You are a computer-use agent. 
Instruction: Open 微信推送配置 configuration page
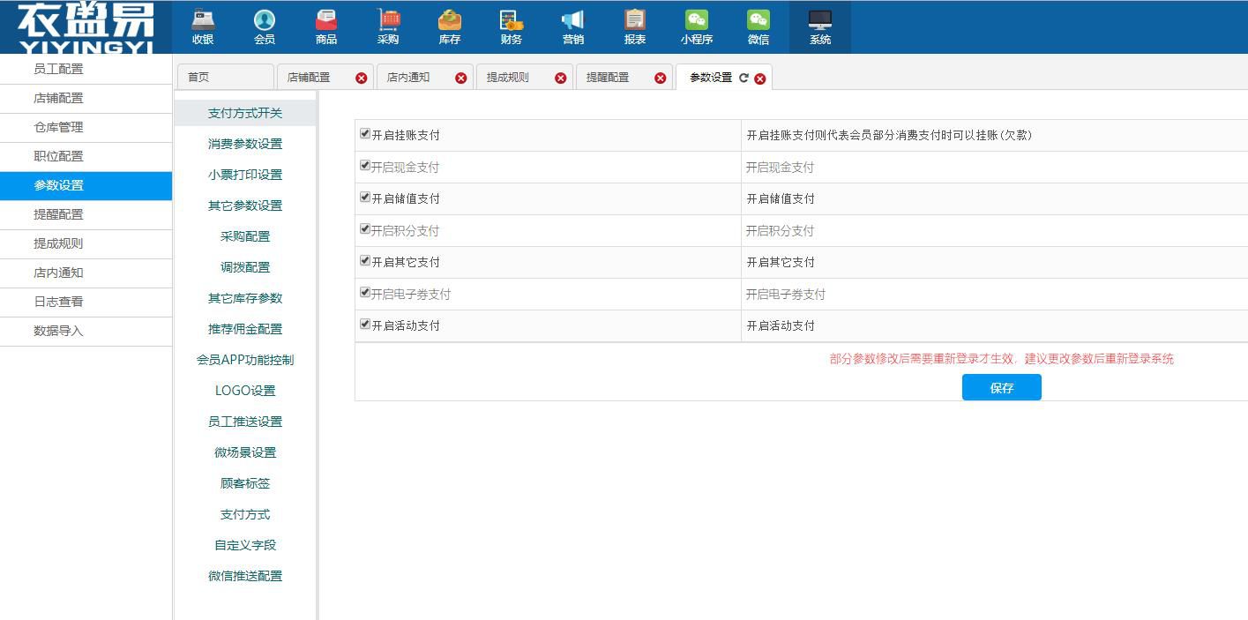point(244,576)
